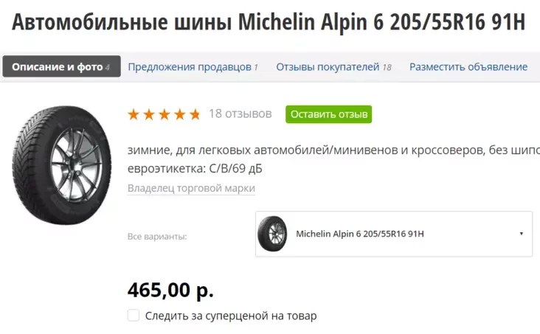This screenshot has width=540, height=334.
Task: Click the 465,00 р. price
Action: coord(170,289)
